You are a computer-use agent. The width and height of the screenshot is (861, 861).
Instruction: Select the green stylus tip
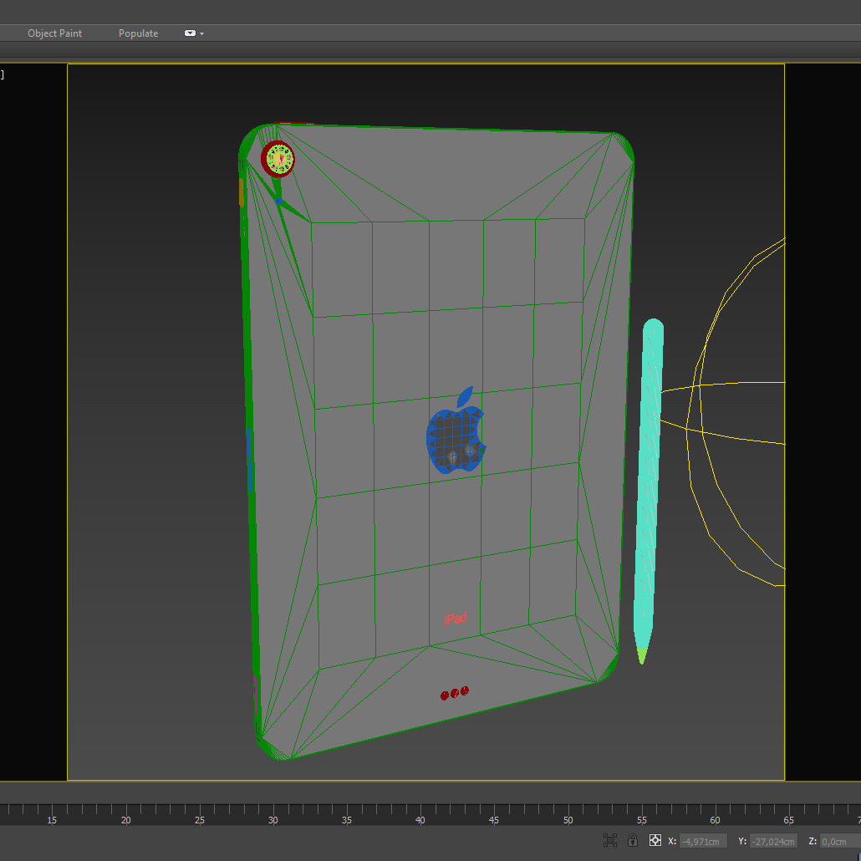point(642,655)
